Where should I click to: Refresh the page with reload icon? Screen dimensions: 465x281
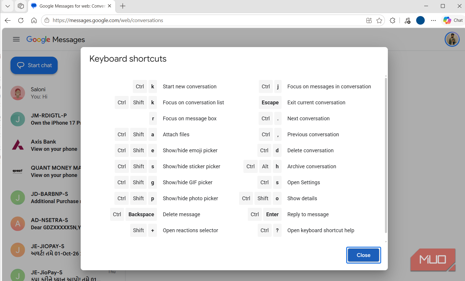(x=21, y=20)
